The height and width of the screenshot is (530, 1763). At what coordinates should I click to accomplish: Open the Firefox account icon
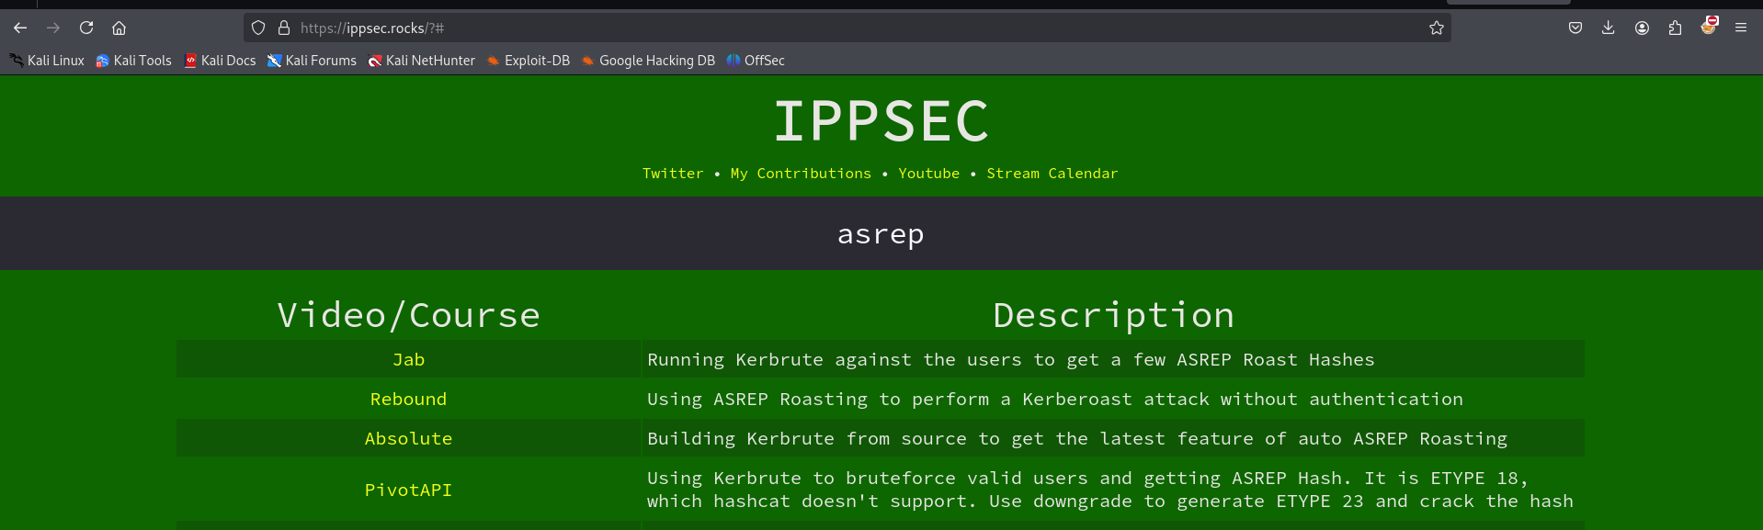[x=1642, y=28]
